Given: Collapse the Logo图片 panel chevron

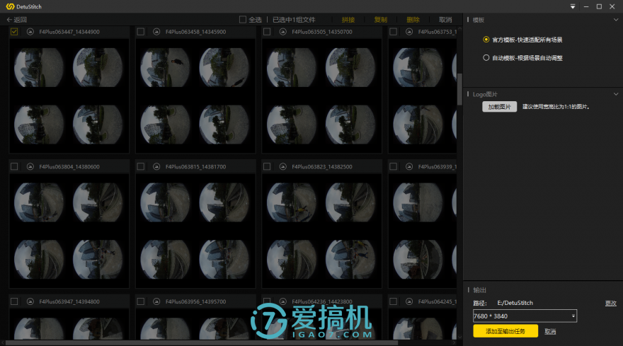Looking at the screenshot, I should (x=616, y=94).
